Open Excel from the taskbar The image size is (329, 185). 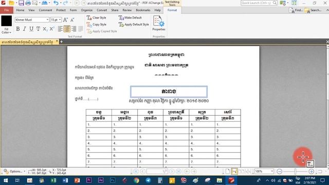click(53, 180)
